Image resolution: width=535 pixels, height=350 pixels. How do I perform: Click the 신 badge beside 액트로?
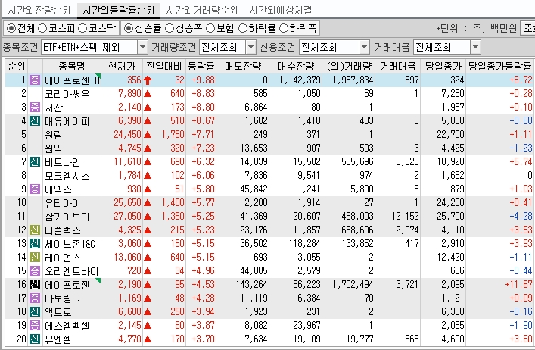35,312
